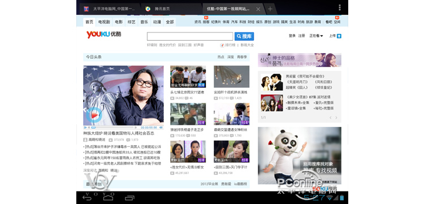Focus the Youku search input field
The height and width of the screenshot is (204, 424).
pos(190,36)
